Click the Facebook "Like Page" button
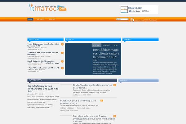The image size is (186, 124). (x=135, y=11)
